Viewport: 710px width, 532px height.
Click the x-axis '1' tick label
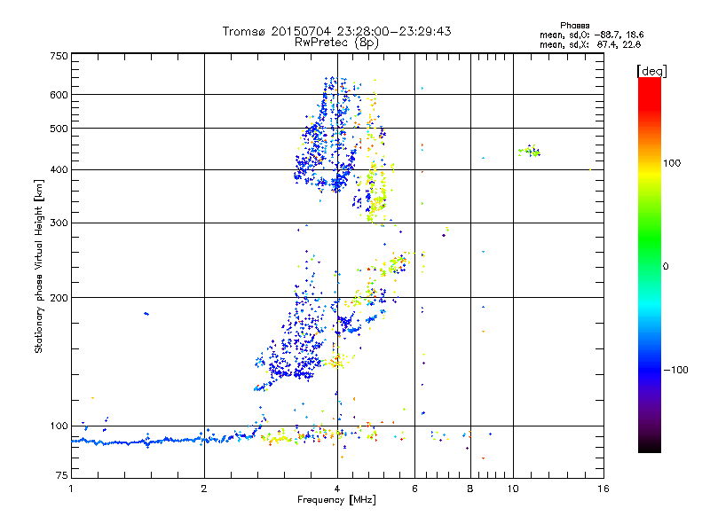71,489
